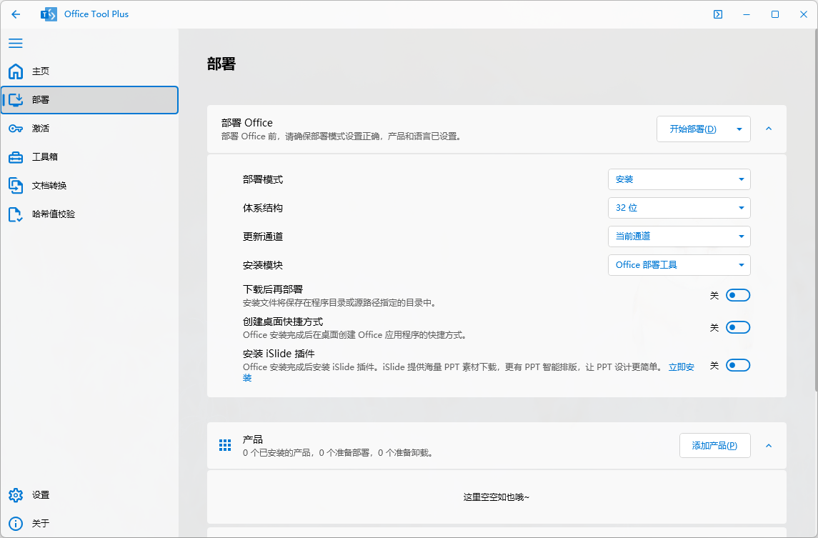Screen dimensions: 818x538
Task: Click the 部署 deploy icon in sidebar
Action: (x=16, y=99)
